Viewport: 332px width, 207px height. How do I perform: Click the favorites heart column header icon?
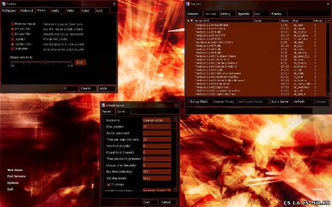pos(192,21)
